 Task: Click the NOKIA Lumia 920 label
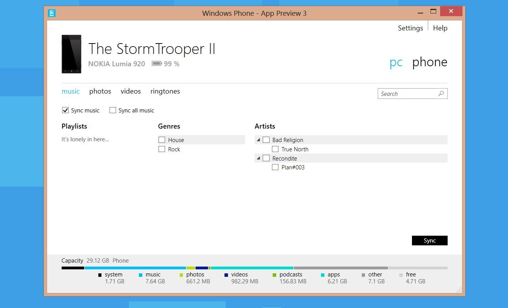tap(116, 64)
